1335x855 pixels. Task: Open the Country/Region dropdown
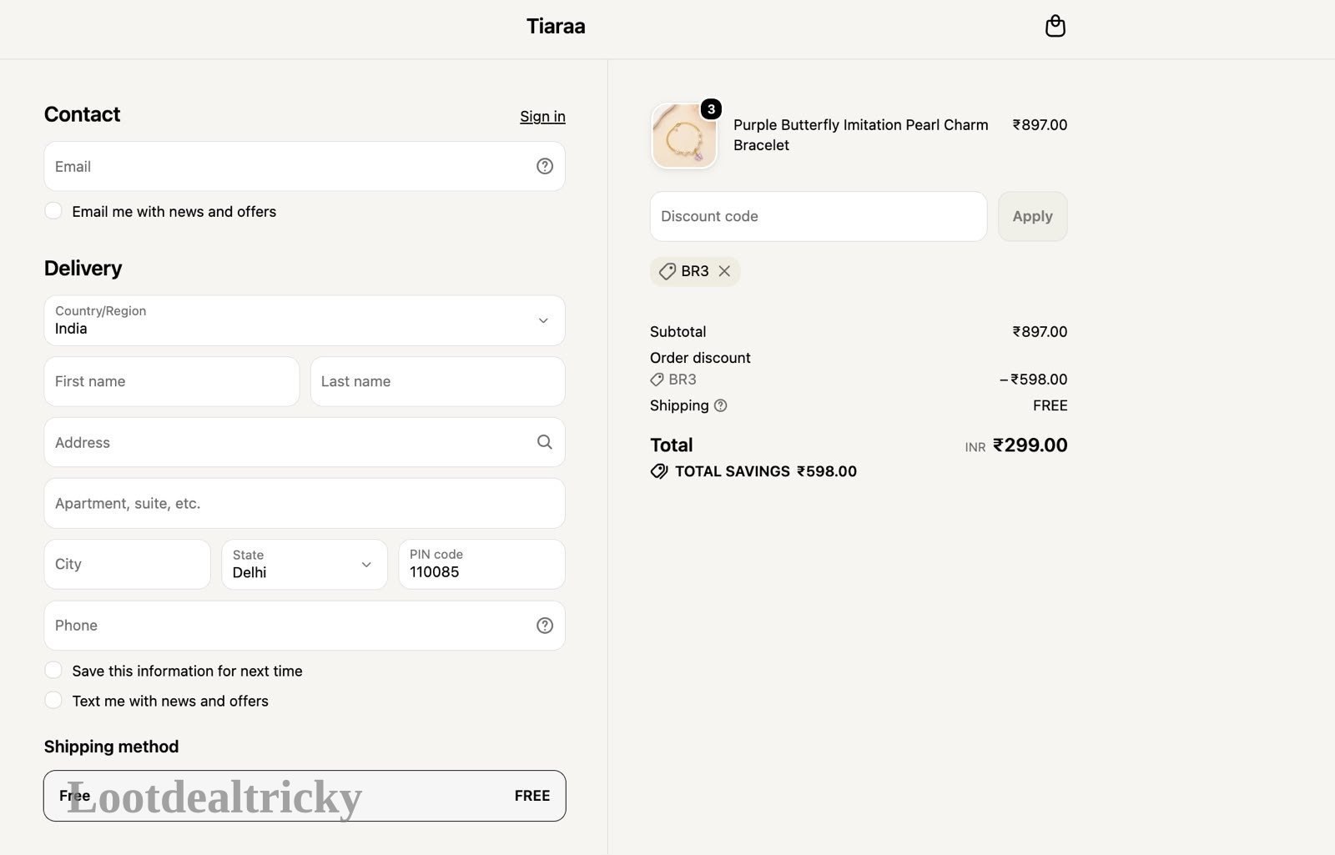[x=305, y=320]
